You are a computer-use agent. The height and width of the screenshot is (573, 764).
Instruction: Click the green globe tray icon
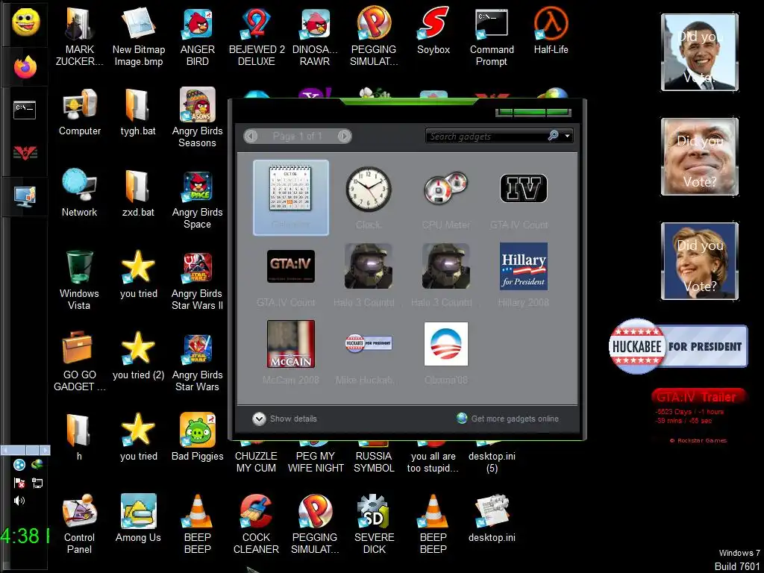(x=37, y=465)
